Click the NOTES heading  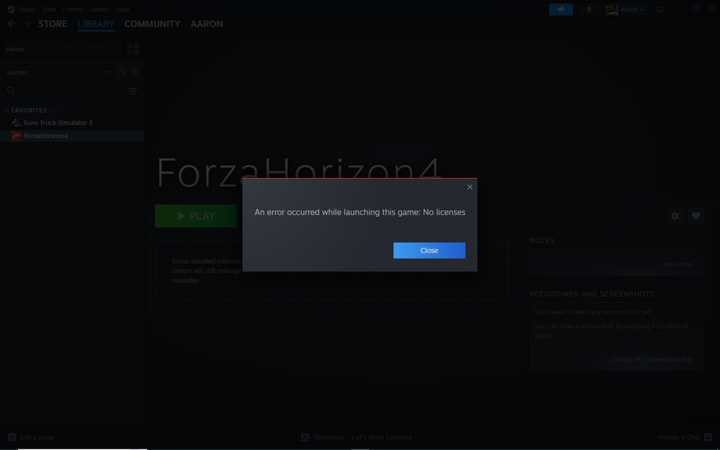(542, 240)
